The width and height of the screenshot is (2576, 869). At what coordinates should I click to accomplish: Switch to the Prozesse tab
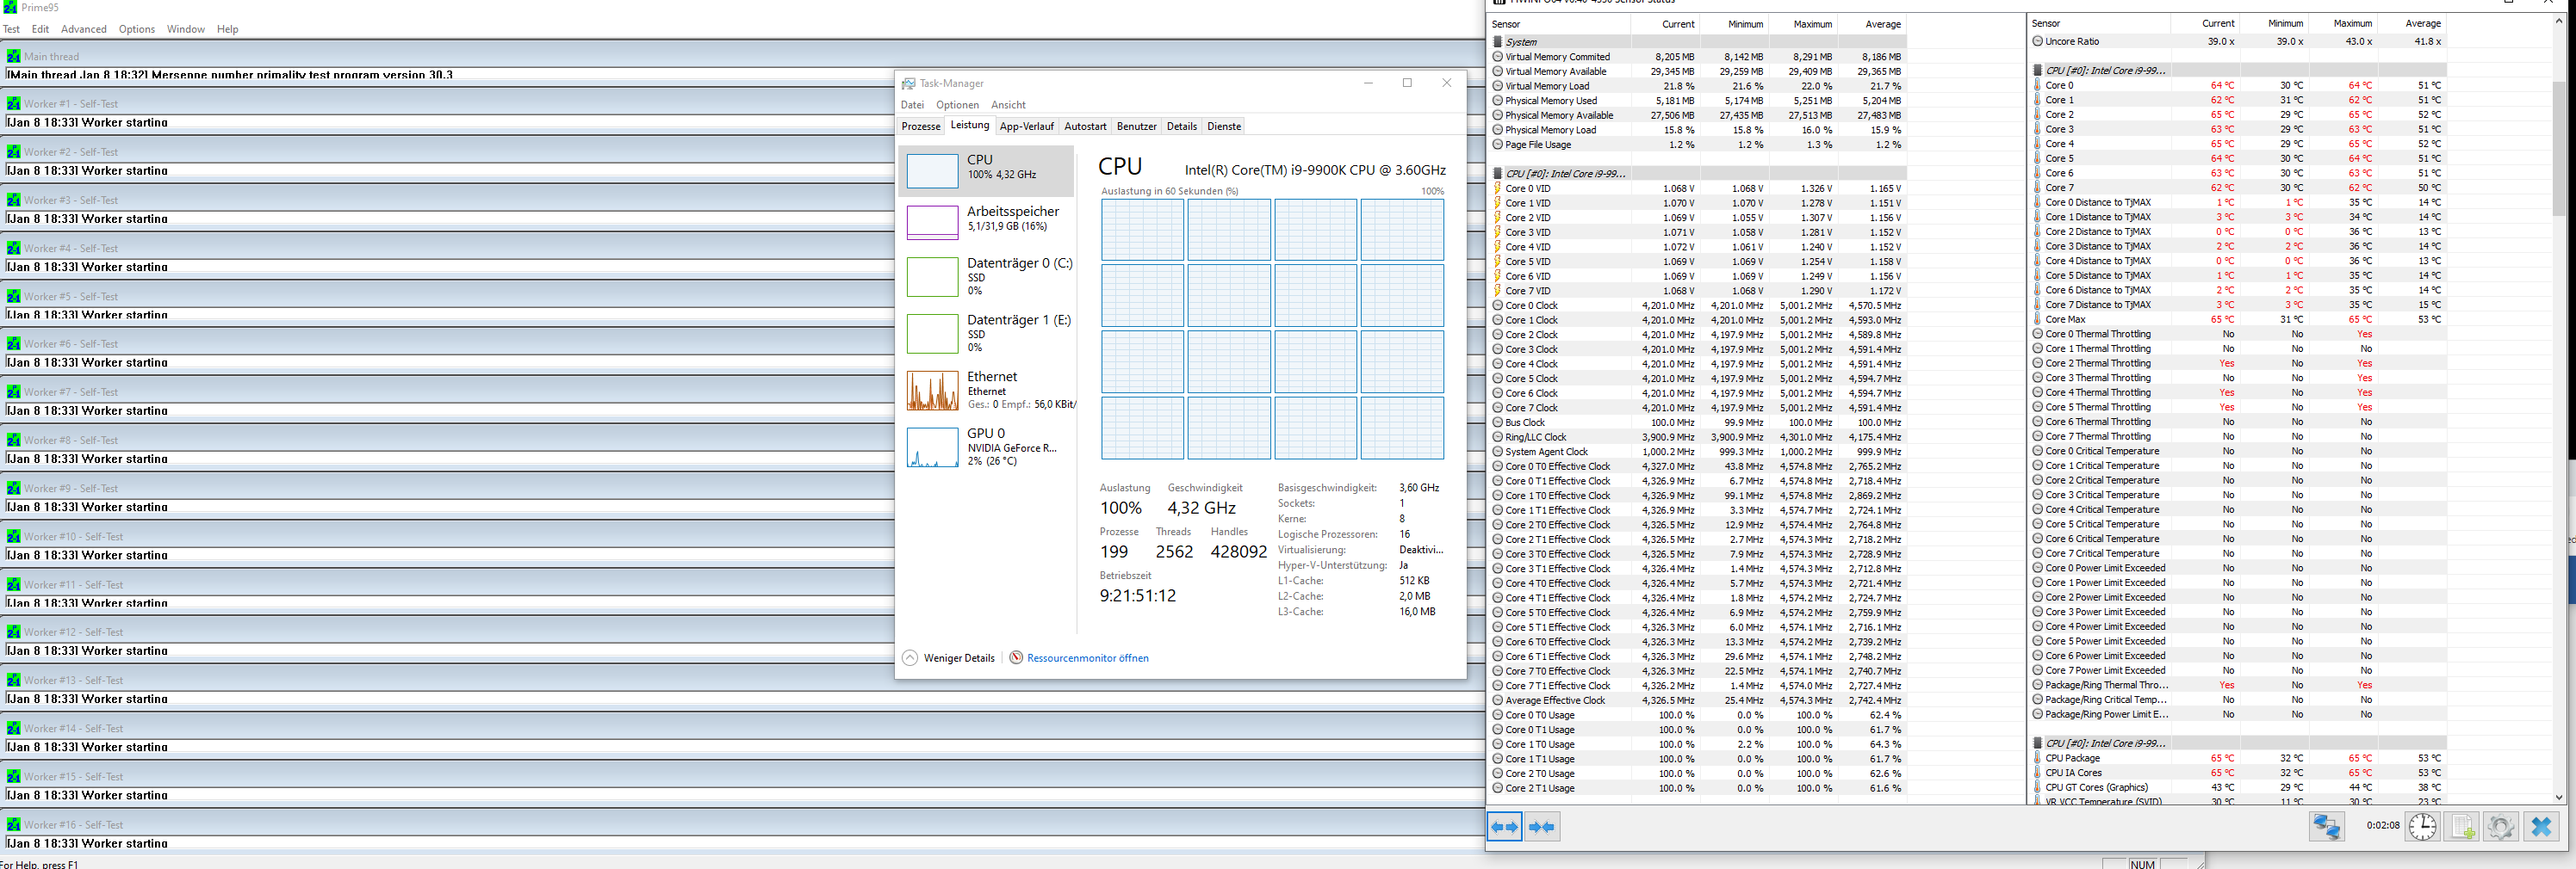pyautogui.click(x=921, y=126)
